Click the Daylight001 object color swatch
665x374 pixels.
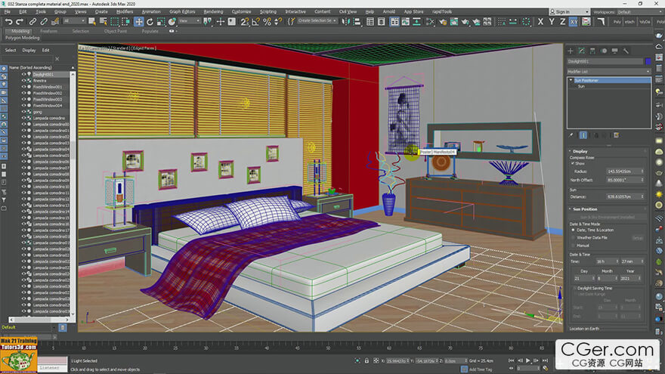coord(648,61)
